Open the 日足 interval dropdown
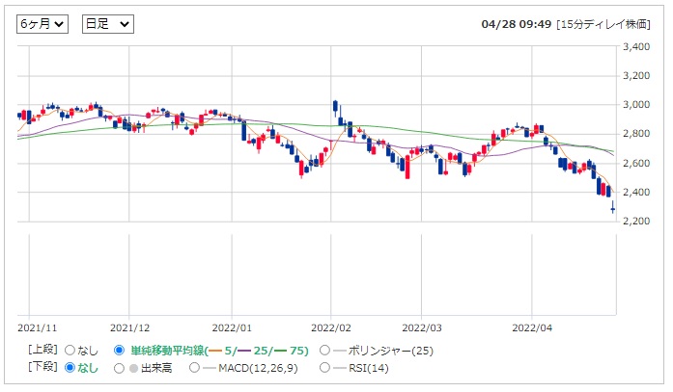673x392 pixels. [x=108, y=24]
